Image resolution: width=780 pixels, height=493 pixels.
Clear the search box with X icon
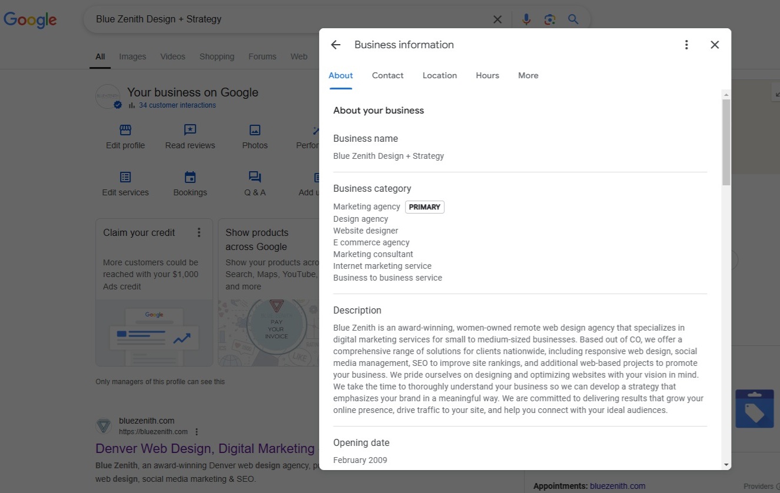(x=497, y=19)
